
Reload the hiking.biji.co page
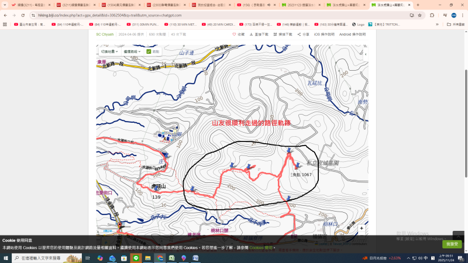23,15
